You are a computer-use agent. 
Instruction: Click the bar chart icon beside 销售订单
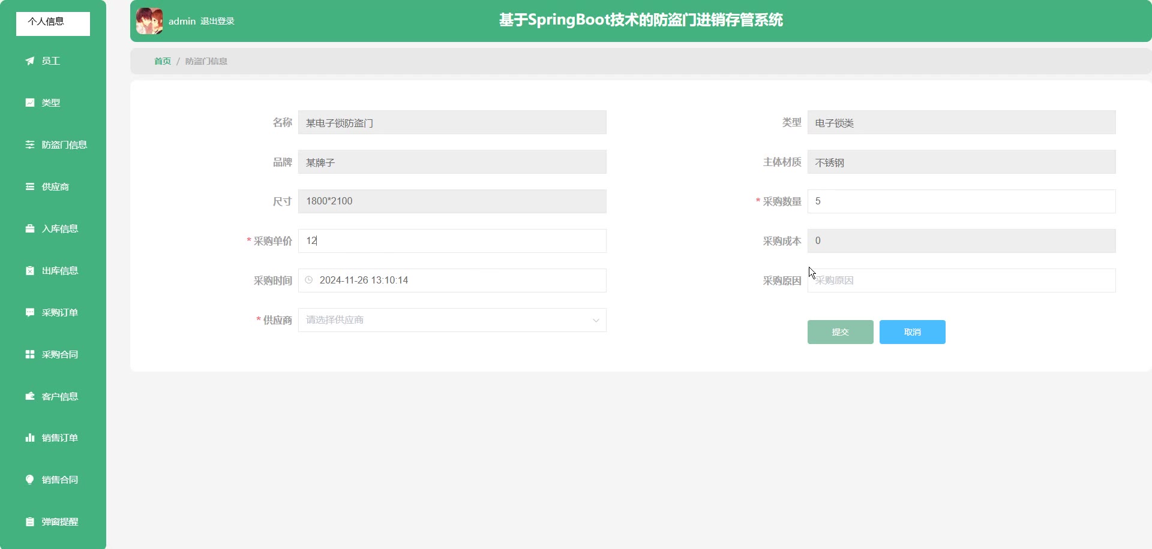click(29, 438)
